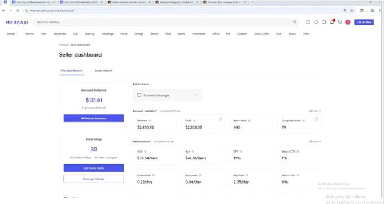Open the Women category menu
Image resolution: width=384 pixels, height=204 pixels.
(29, 34)
